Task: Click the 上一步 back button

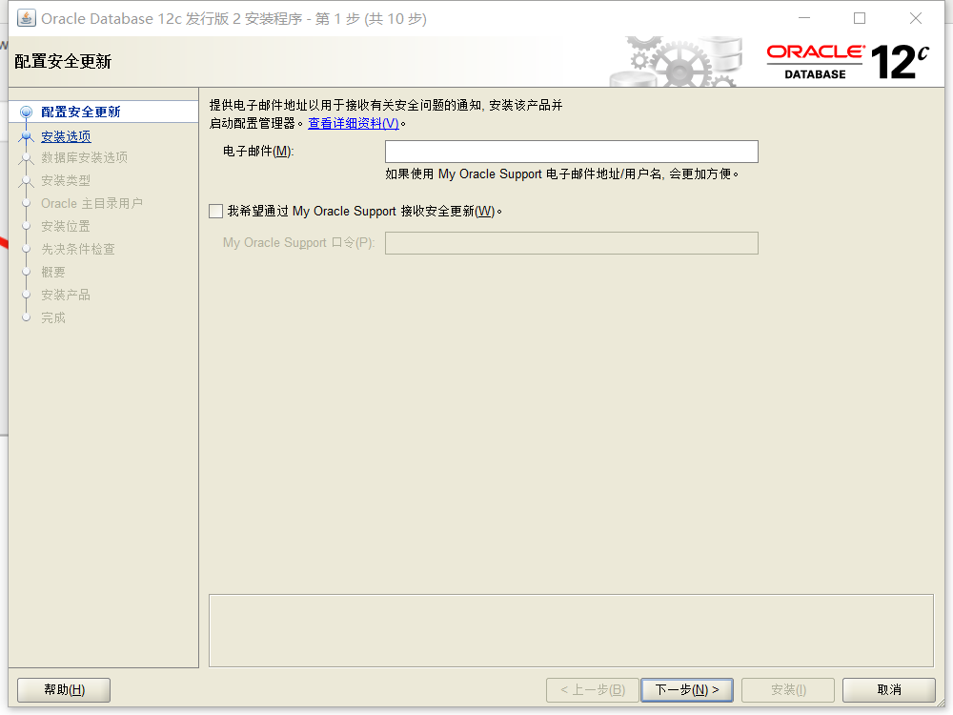Action: (593, 689)
